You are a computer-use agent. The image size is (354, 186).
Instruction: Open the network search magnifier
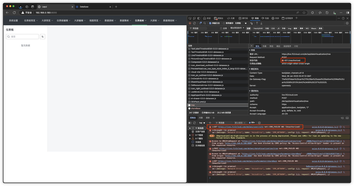coord(205,23)
